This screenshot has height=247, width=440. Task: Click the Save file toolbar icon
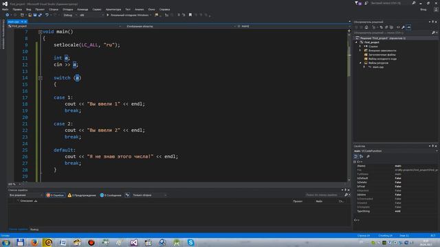[35, 15]
